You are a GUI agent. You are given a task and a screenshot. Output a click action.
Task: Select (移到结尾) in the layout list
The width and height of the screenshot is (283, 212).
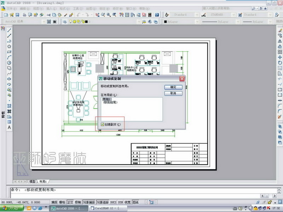point(110,102)
